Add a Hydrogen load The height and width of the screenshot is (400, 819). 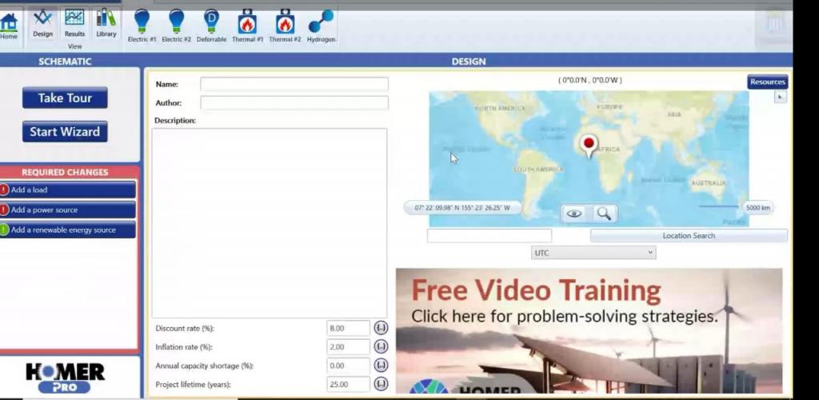(x=321, y=26)
